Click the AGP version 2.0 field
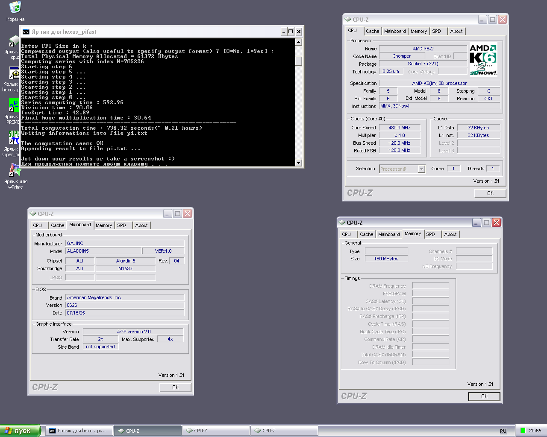 [x=133, y=332]
